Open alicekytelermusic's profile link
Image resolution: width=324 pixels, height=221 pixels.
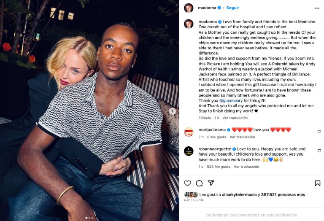240,194
